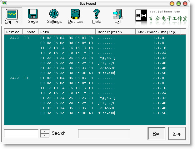Image resolution: width=195 pixels, height=149 pixels.
Task: Select the row with offset 1.1.48
Action: 95,68
